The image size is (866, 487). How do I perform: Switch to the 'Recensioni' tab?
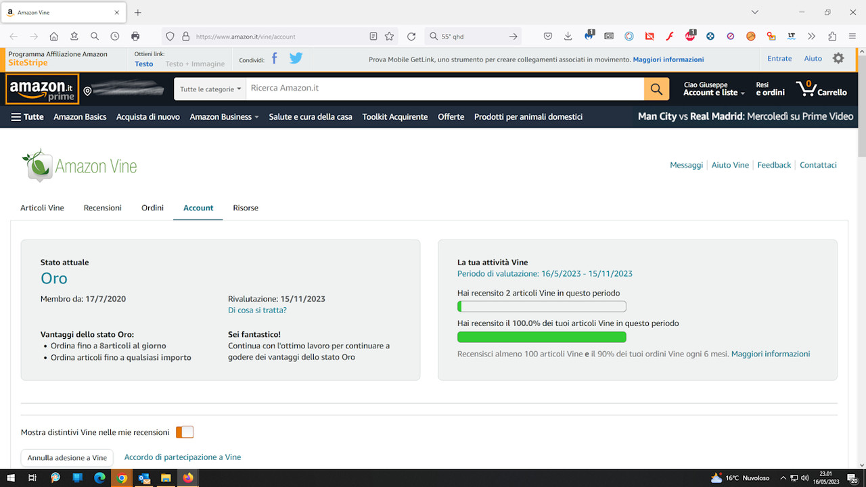point(102,208)
